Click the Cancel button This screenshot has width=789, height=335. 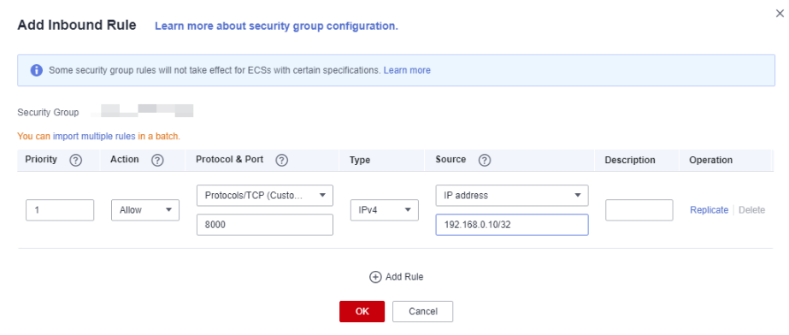[x=422, y=311]
